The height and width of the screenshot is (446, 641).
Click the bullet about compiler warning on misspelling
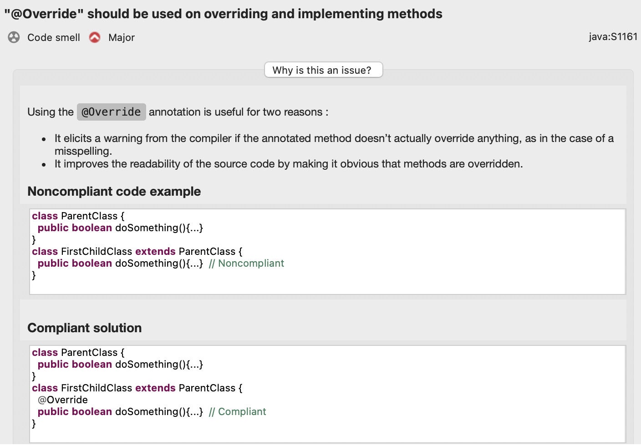point(334,138)
